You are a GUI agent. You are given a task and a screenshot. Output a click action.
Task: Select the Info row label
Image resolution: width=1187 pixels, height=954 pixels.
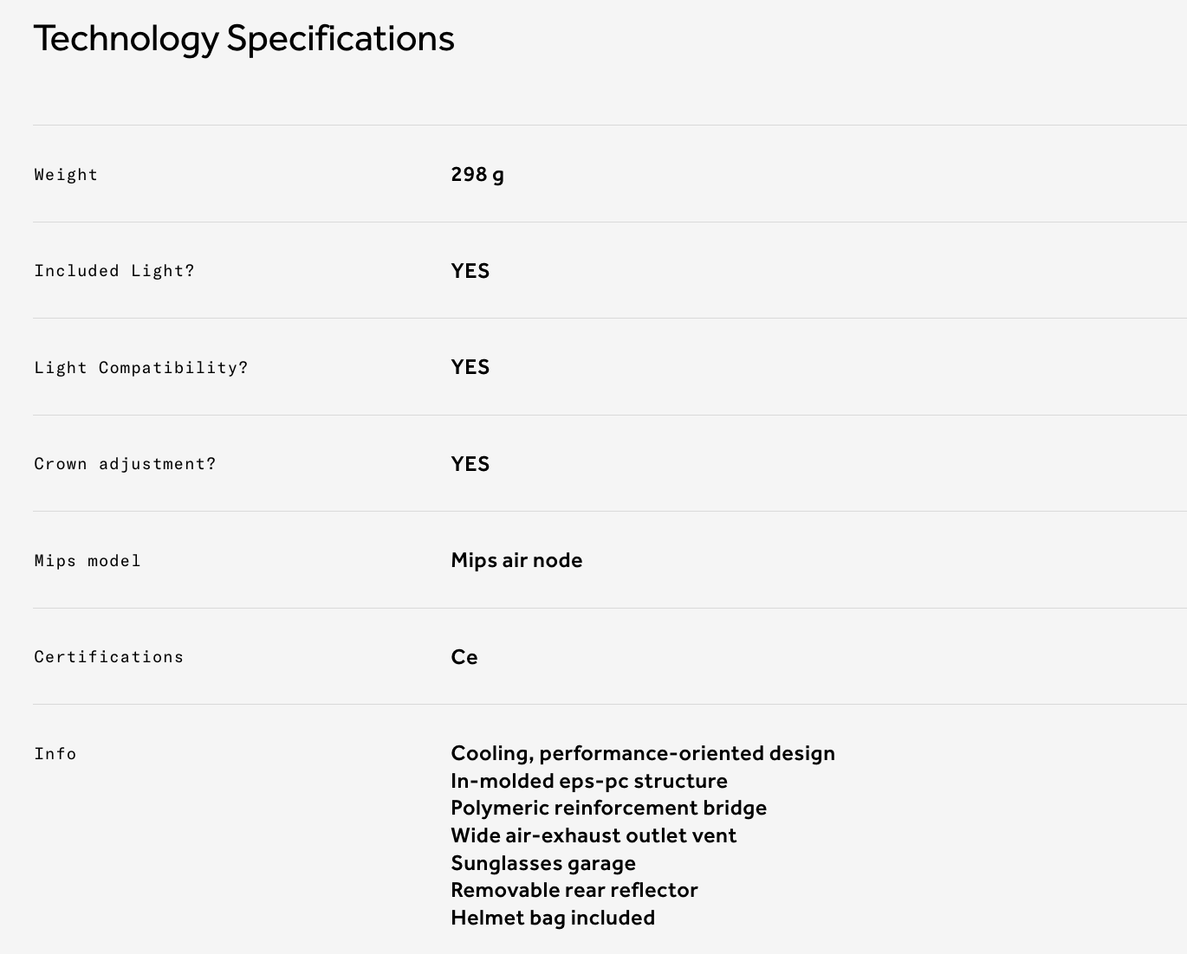point(55,754)
